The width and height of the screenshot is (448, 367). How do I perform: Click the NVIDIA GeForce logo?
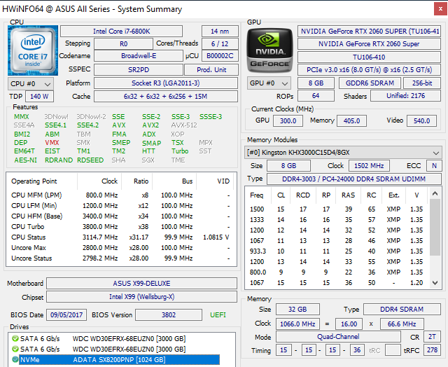pos(269,51)
